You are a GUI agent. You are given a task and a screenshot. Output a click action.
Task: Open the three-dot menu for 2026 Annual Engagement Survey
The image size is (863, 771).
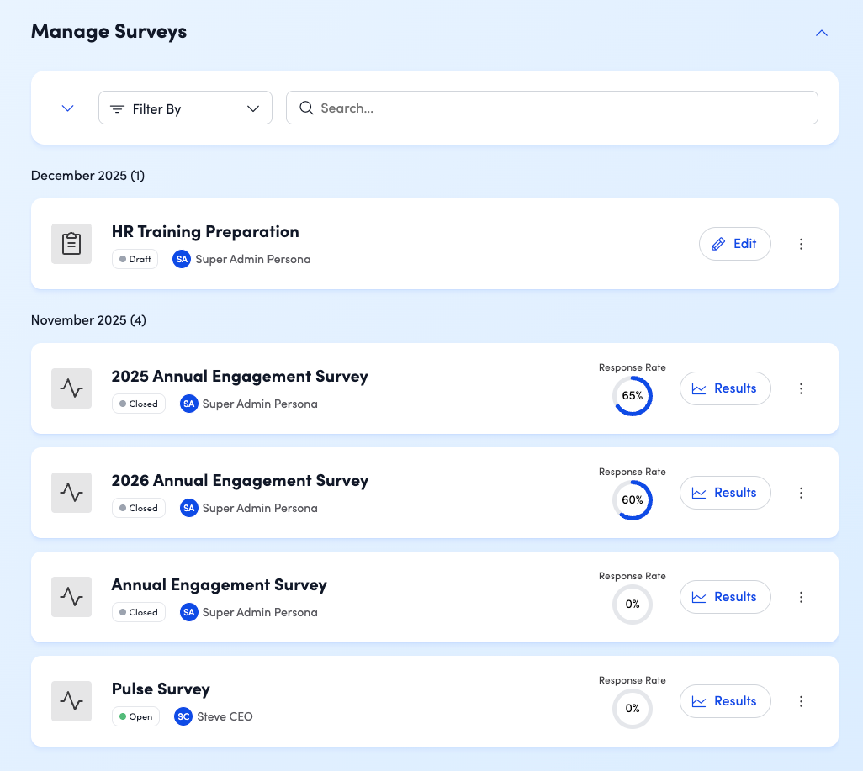click(x=801, y=493)
